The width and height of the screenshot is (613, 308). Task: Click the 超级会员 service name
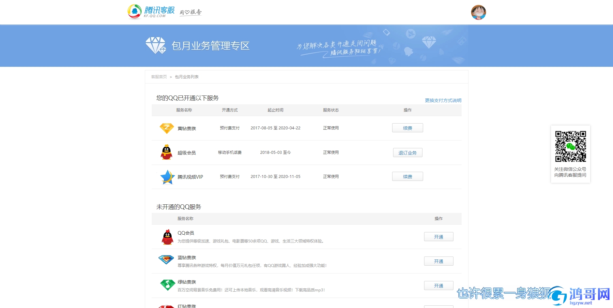pyautogui.click(x=187, y=153)
